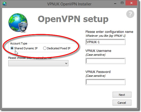Focus the VPNUK Username field

(x=105, y=61)
